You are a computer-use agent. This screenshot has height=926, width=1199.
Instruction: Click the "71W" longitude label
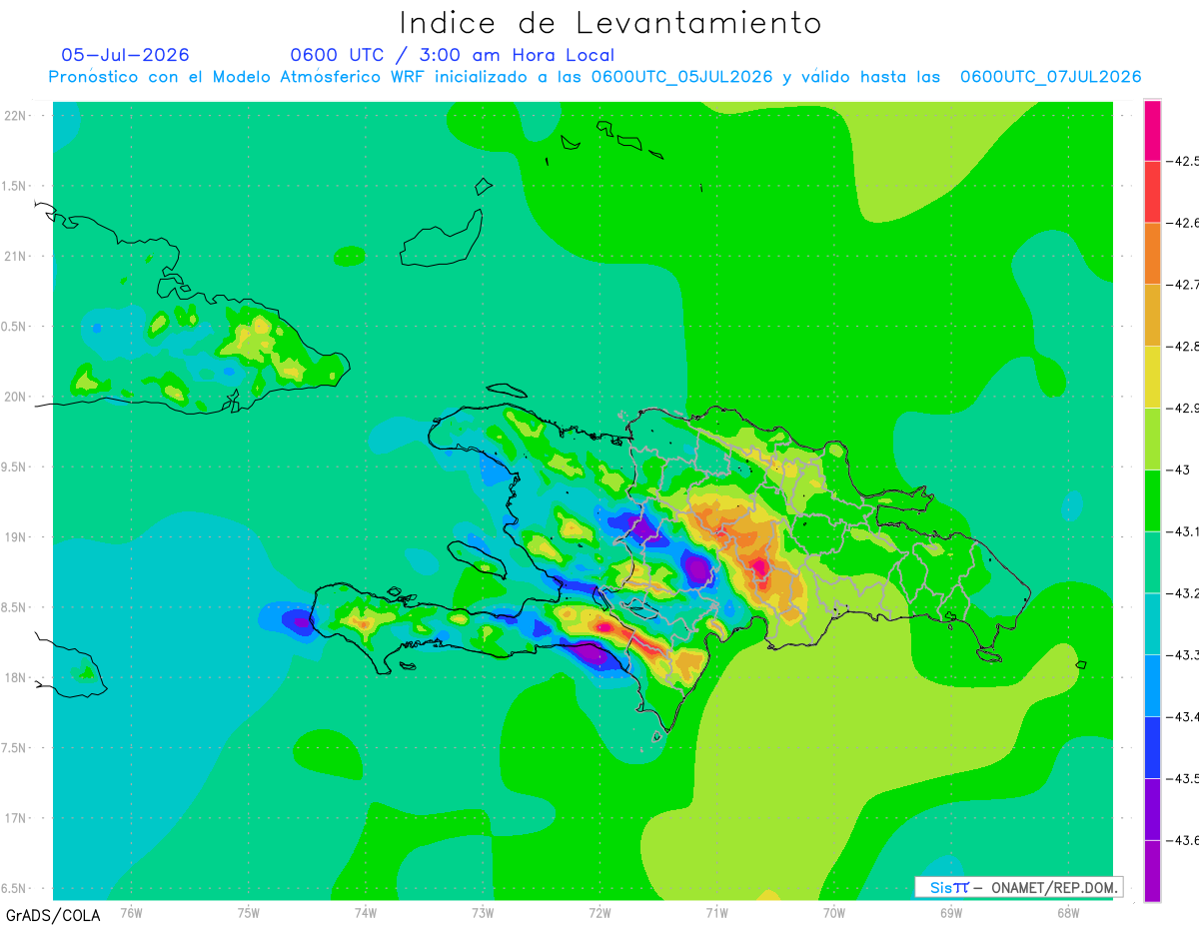716,912
